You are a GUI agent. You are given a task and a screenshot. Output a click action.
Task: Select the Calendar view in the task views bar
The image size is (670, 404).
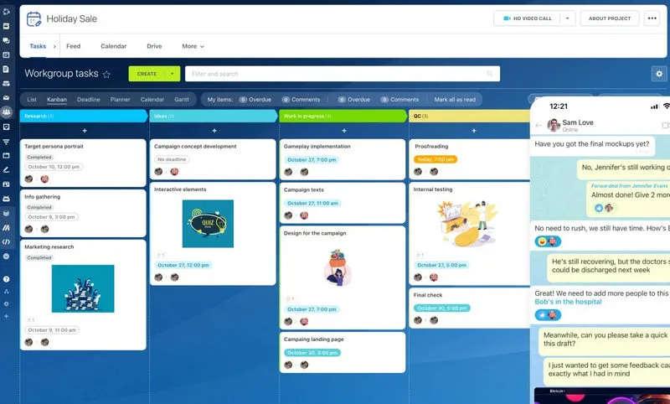click(x=152, y=100)
